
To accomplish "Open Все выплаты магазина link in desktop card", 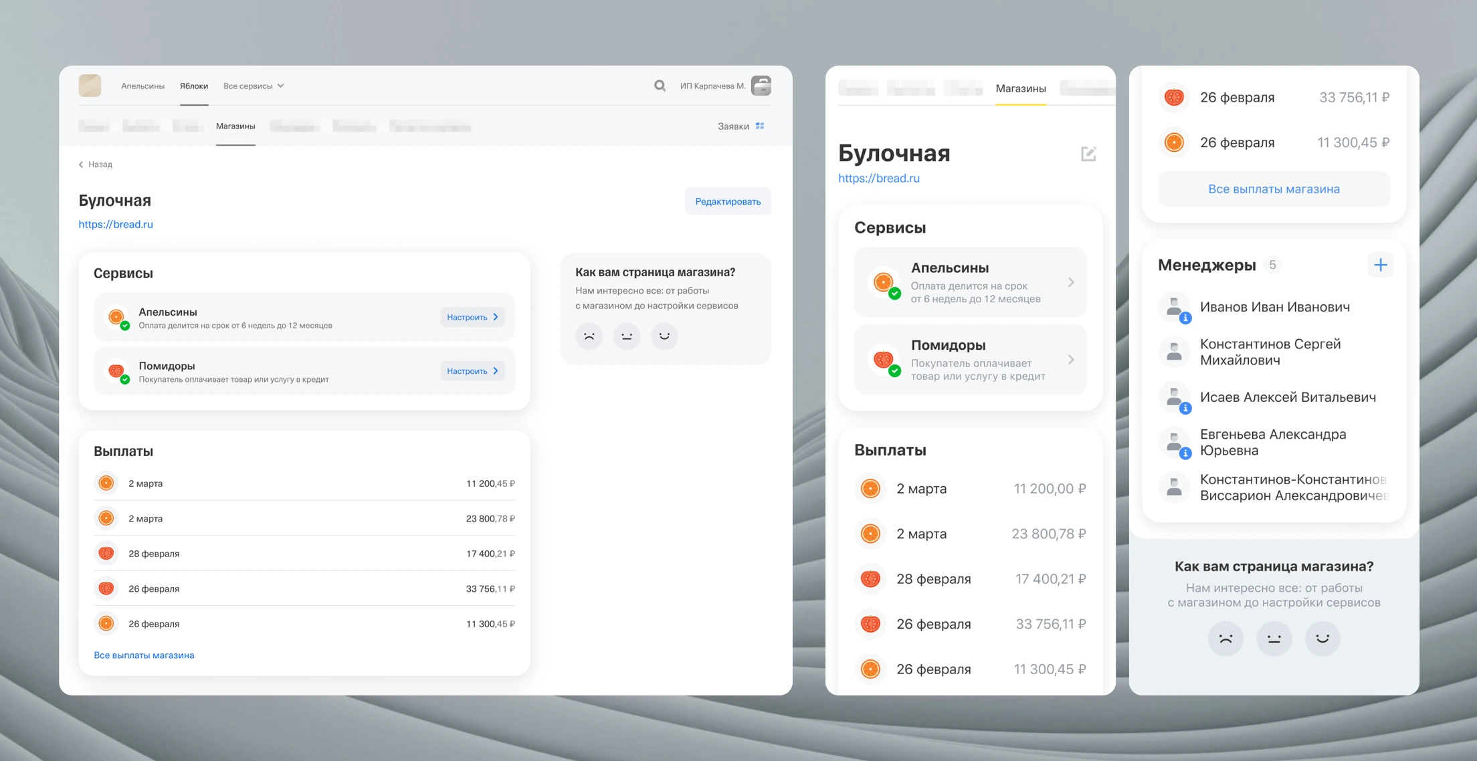I will coord(144,655).
